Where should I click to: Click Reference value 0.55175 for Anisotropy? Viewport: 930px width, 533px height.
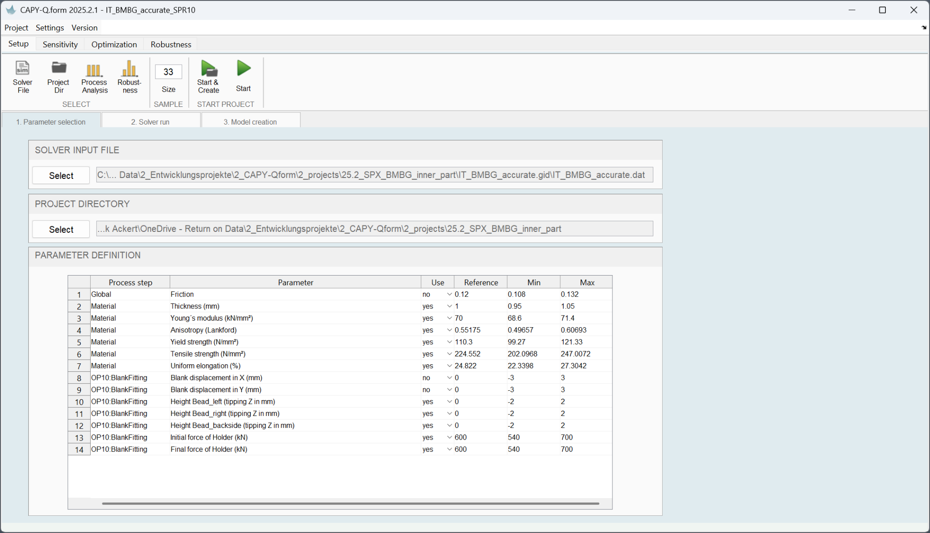[x=480, y=330]
